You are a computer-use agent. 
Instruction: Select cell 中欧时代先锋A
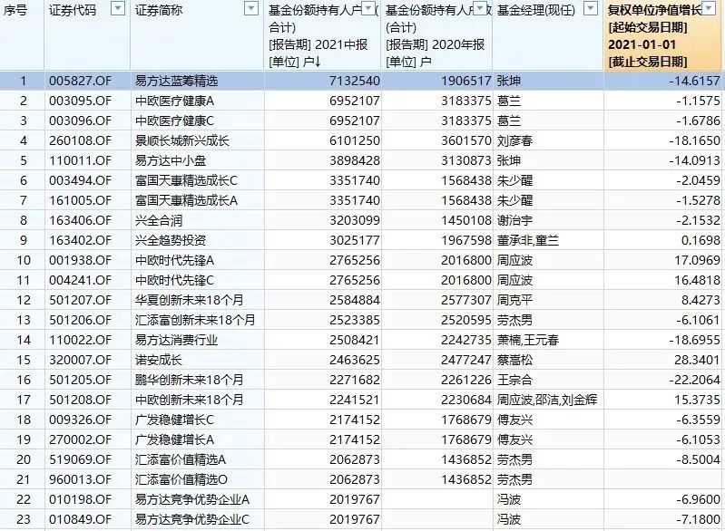pyautogui.click(x=175, y=260)
